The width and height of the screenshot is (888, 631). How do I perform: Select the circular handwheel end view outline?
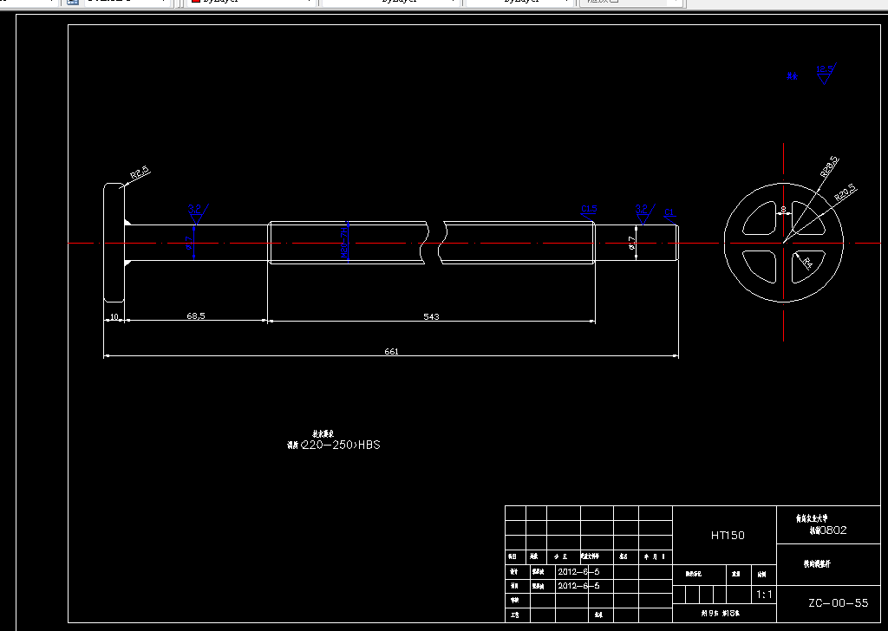(784, 243)
